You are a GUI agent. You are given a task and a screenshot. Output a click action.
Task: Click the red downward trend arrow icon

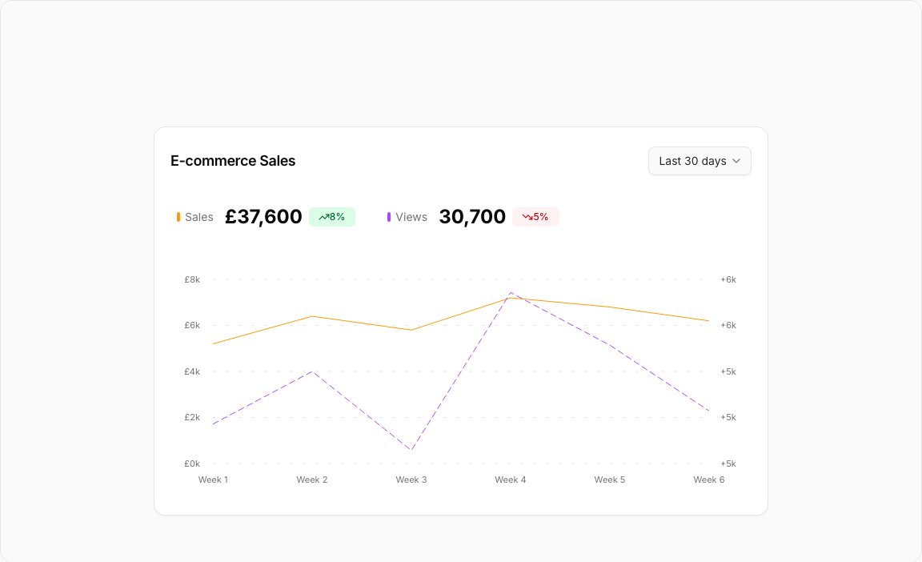(527, 217)
